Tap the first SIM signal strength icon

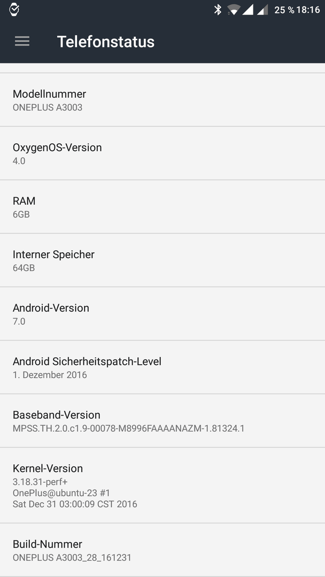(247, 10)
